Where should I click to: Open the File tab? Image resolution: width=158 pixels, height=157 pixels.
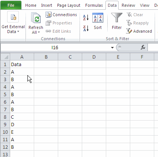(11, 5)
